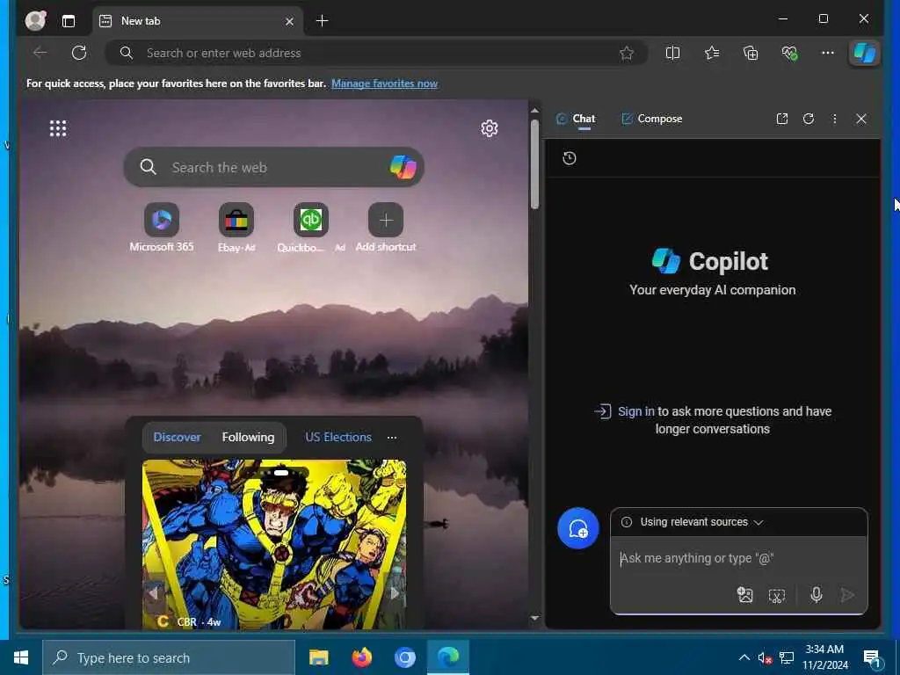This screenshot has width=900, height=675.
Task: Click the Type here to search taskbar box
Action: pyautogui.click(x=169, y=657)
